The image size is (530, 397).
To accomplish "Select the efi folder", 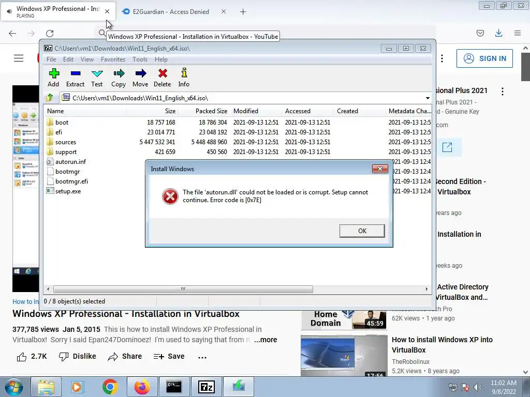I will (x=58, y=132).
